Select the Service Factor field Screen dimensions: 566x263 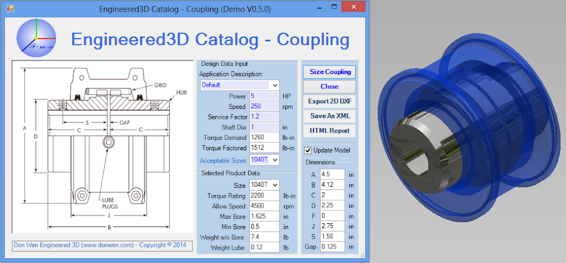tap(264, 117)
